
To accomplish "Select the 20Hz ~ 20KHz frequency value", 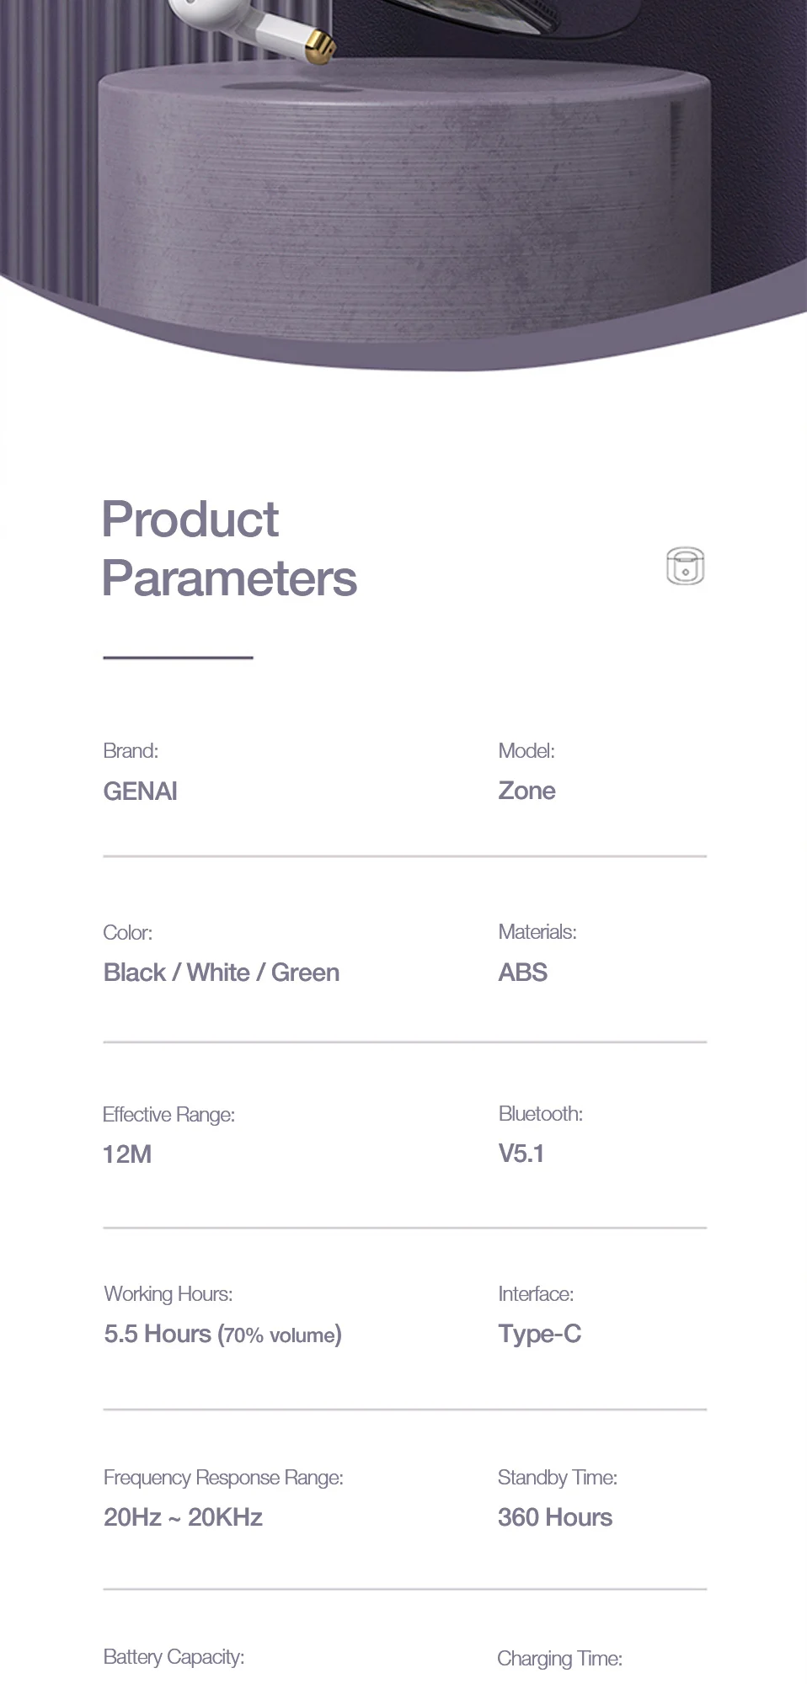I will pos(183,1517).
